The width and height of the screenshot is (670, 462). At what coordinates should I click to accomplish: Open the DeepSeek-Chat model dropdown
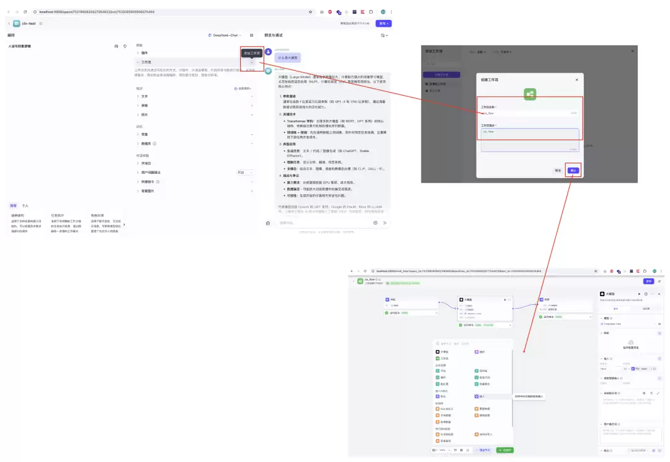[225, 35]
